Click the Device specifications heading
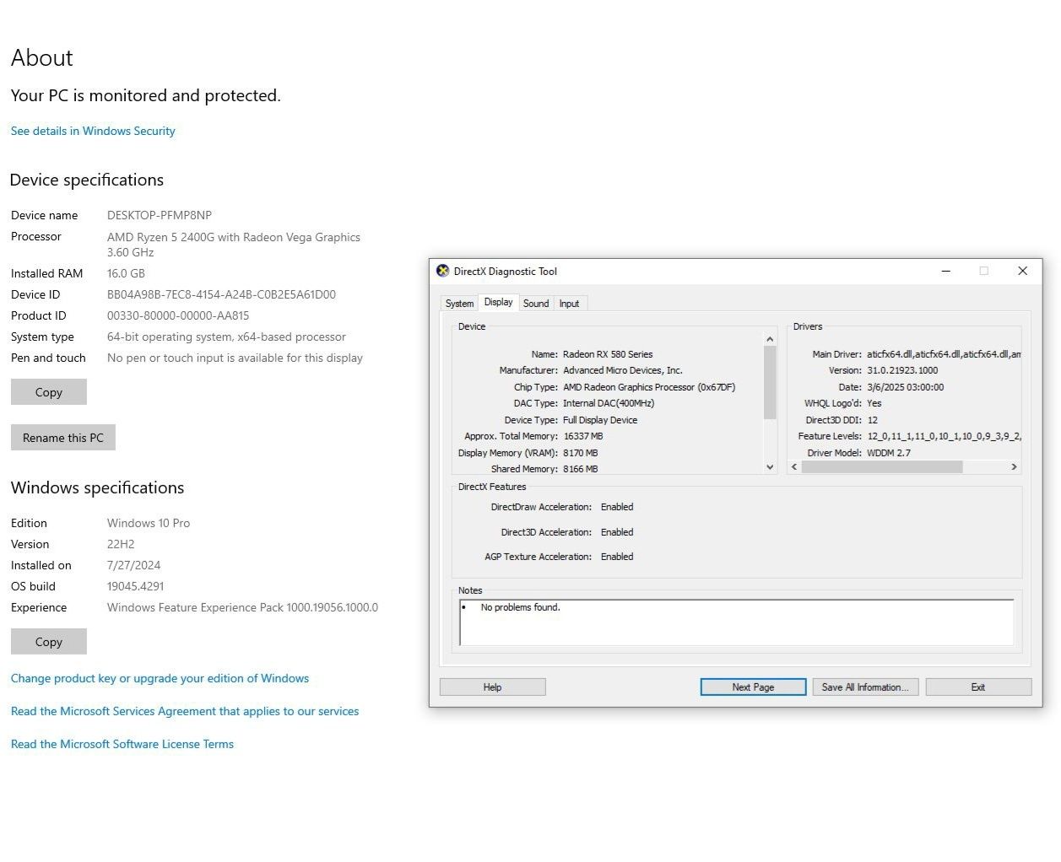Screen dimensions: 1061x862 coord(87,180)
